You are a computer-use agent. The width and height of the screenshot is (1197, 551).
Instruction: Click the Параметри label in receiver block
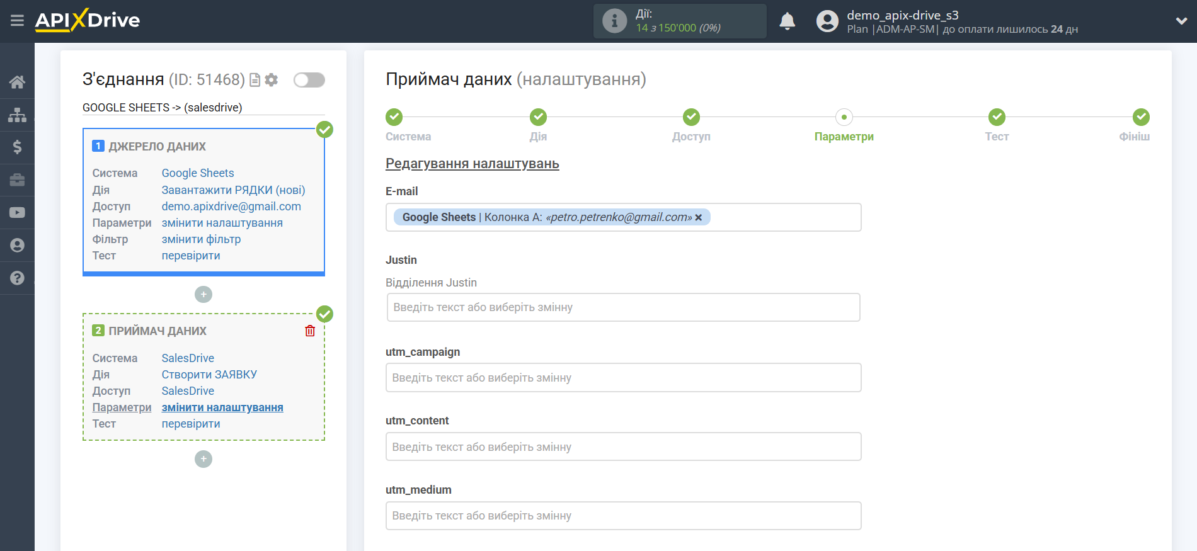pos(122,407)
